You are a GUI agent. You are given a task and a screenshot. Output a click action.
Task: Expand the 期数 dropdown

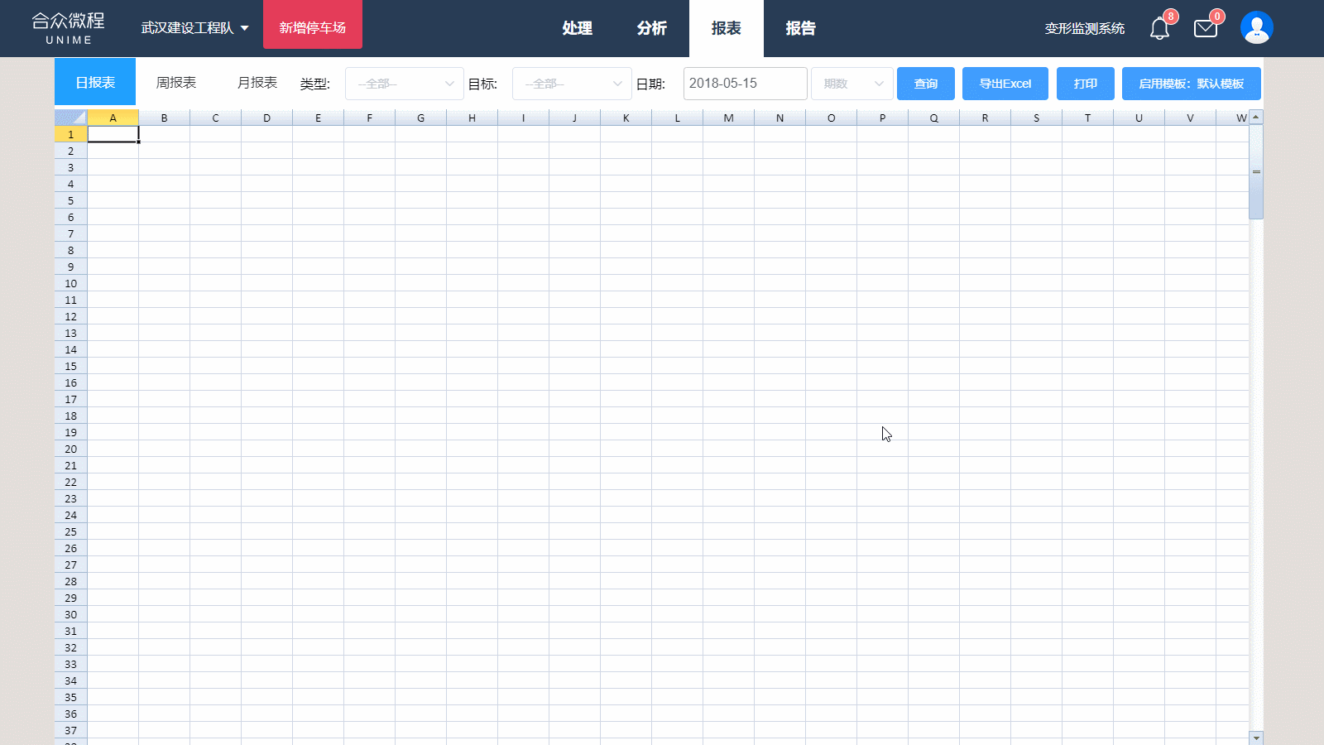[852, 84]
